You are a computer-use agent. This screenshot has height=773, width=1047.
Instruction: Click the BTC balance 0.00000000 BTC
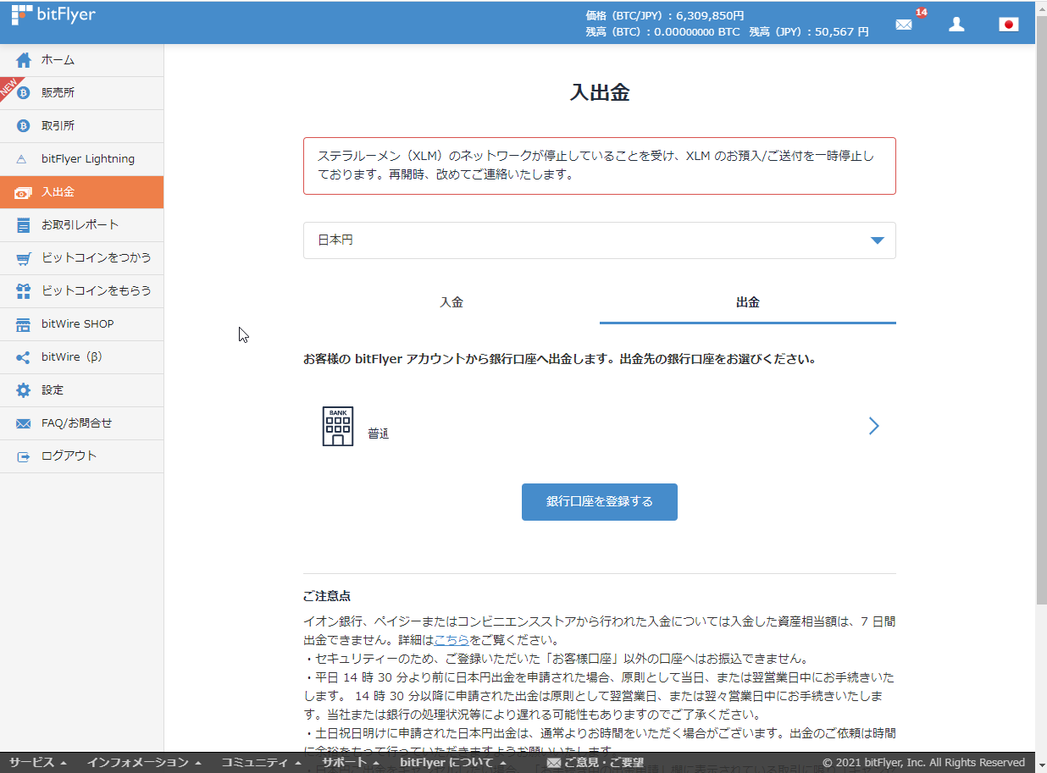point(662,31)
